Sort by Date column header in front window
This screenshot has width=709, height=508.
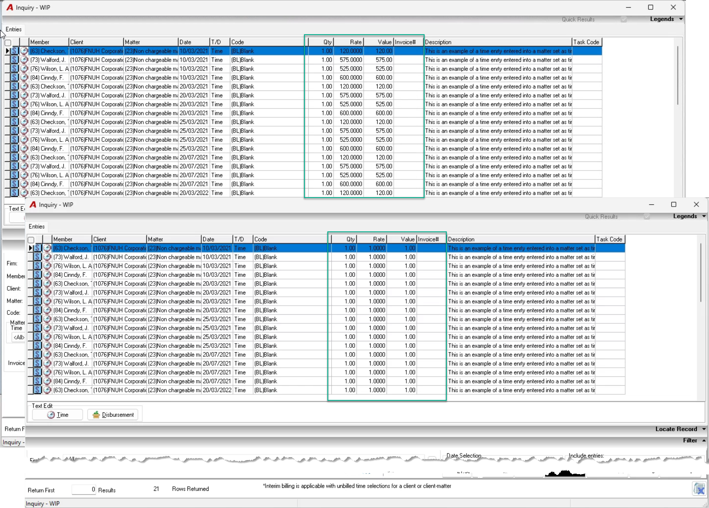pyautogui.click(x=217, y=239)
